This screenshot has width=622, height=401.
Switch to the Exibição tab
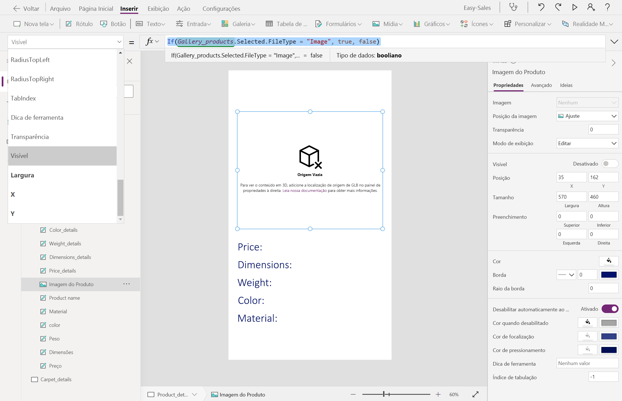(158, 8)
